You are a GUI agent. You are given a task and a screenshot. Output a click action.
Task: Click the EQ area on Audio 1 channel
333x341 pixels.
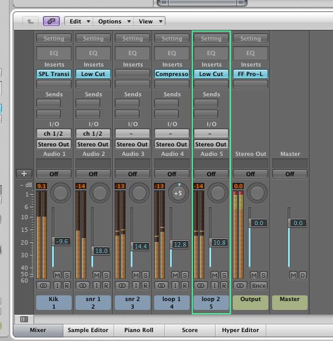54,53
